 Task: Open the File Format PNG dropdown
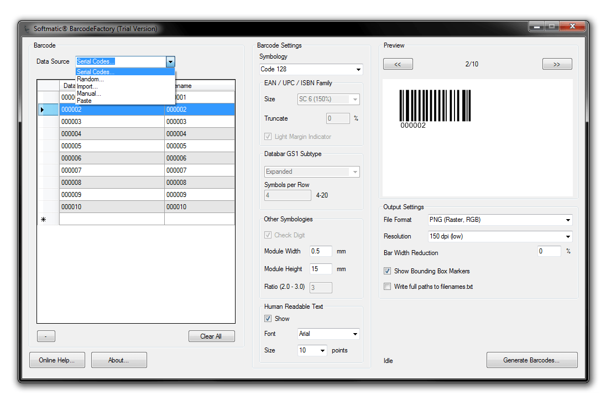tap(500, 220)
